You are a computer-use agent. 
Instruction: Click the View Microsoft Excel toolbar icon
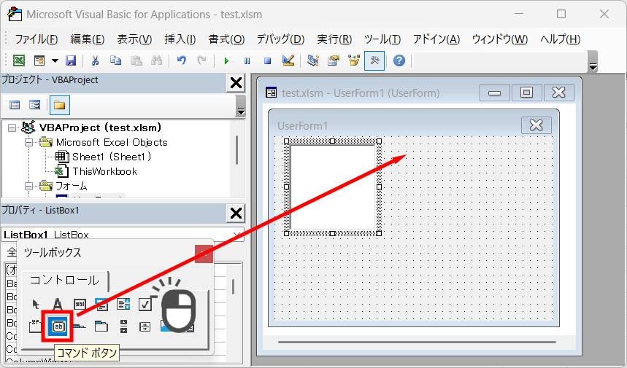click(x=19, y=60)
